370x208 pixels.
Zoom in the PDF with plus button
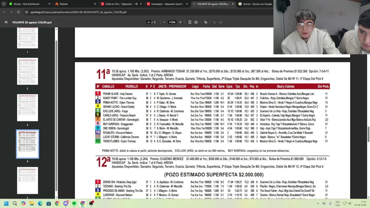point(180,22)
